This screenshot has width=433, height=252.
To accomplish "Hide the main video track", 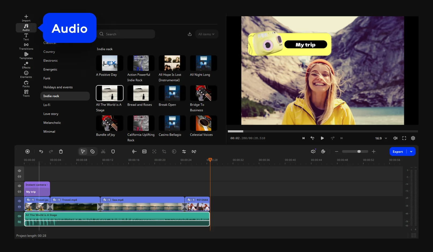I will pos(19,201).
